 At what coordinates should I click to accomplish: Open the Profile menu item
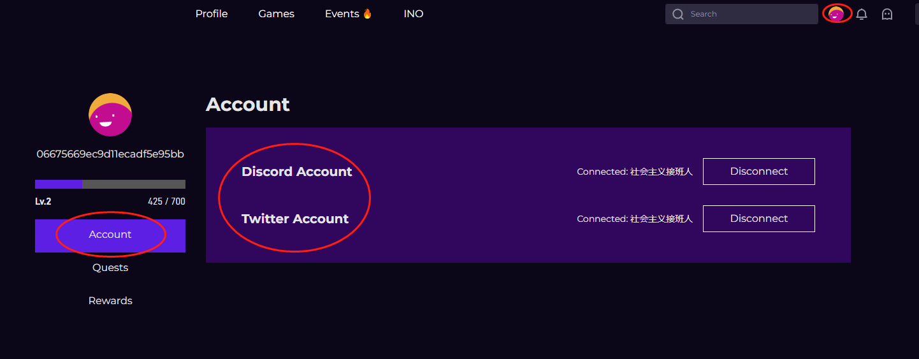click(211, 14)
